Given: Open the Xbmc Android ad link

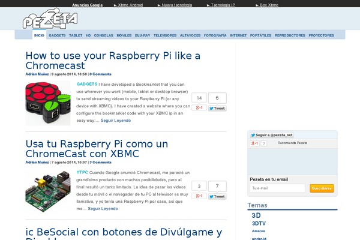Looking at the screenshot, I should 128,5.
